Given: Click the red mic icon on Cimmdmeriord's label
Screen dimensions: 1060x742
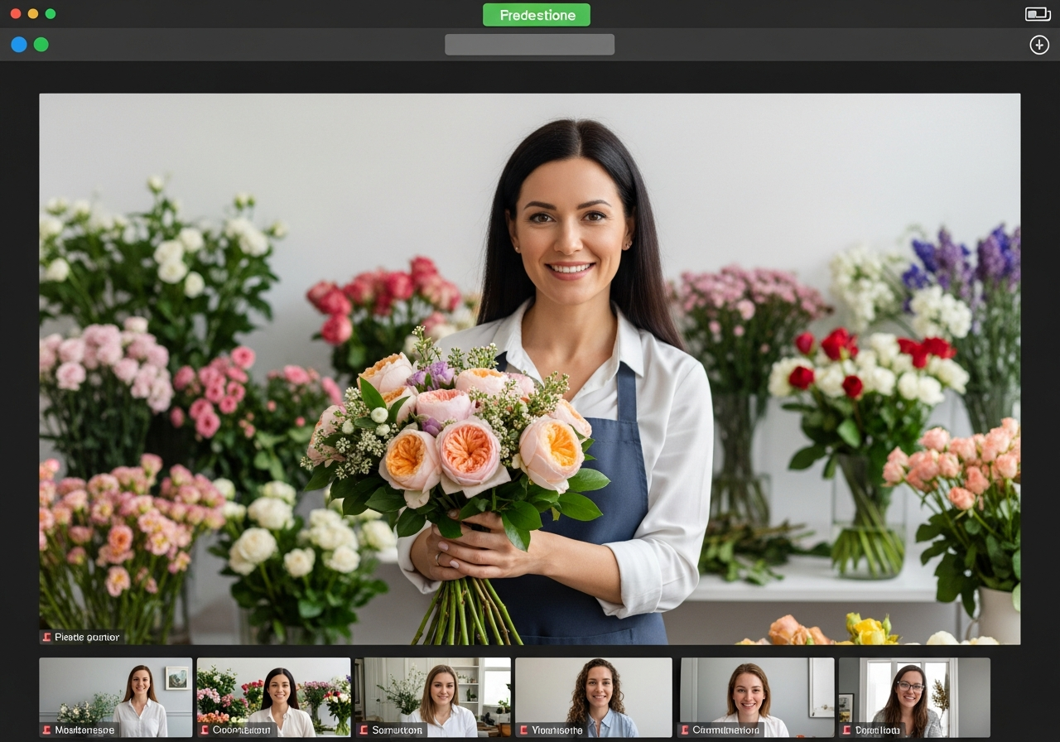Looking at the screenshot, I should (684, 730).
